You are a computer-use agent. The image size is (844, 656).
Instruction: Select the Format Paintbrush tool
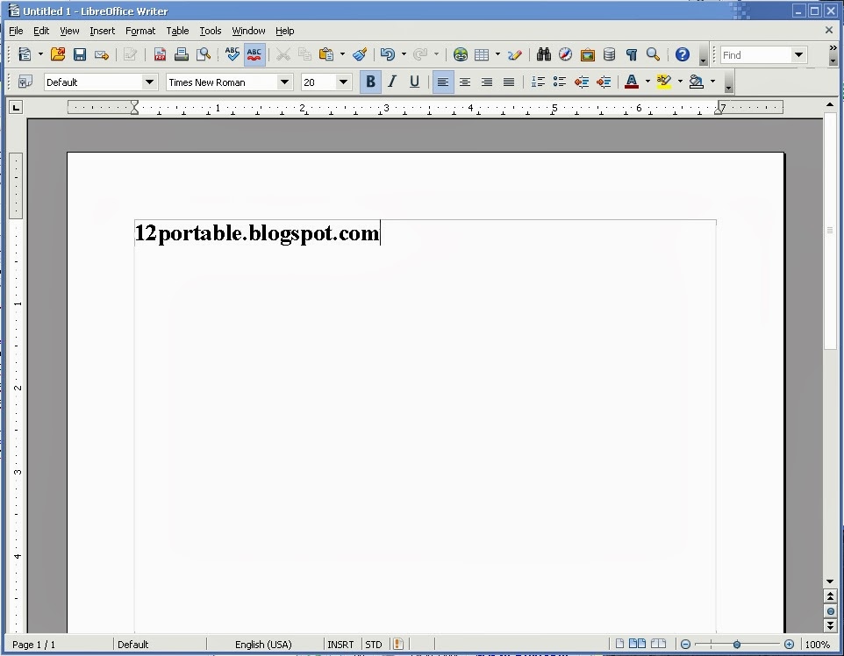click(x=360, y=54)
